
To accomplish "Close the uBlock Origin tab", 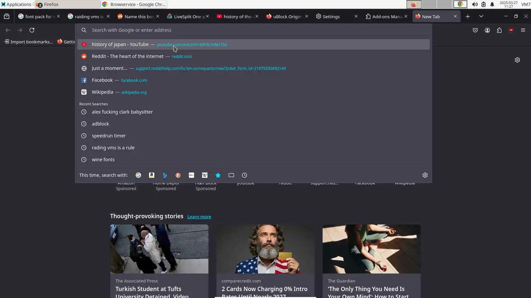I will [x=307, y=16].
